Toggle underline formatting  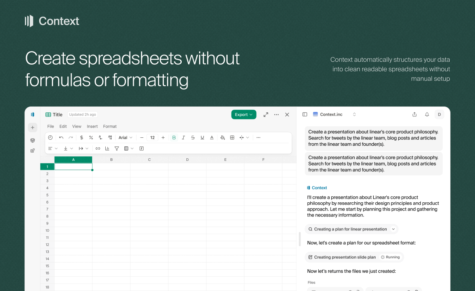[x=202, y=137]
